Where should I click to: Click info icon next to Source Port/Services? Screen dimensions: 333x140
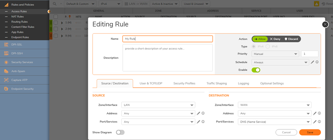[203, 122]
